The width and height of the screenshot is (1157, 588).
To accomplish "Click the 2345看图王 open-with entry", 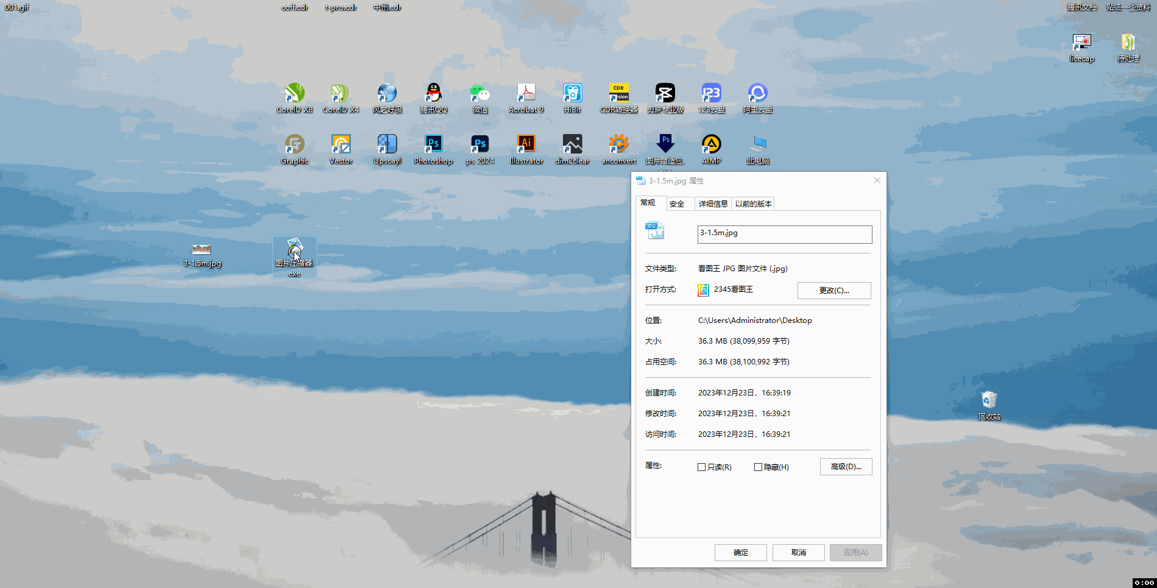I will click(726, 290).
